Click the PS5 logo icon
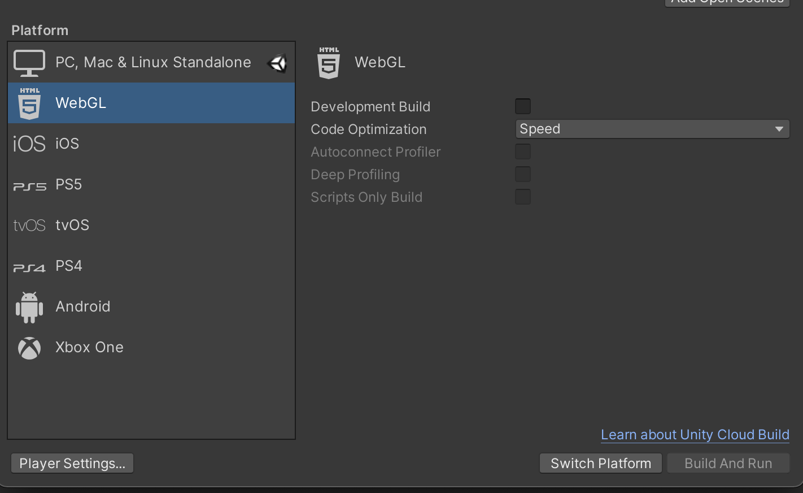 (x=29, y=186)
